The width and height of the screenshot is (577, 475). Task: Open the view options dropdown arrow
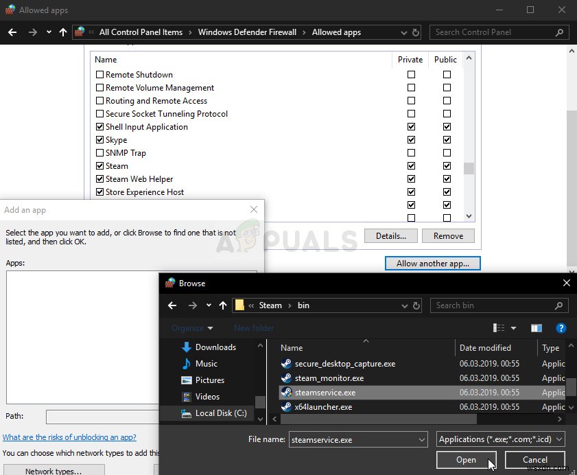click(x=513, y=328)
